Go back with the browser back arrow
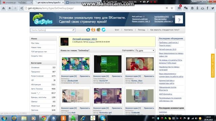 tap(10, 8)
